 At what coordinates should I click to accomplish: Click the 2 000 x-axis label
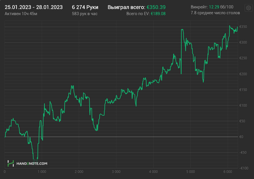[x=79, y=172]
